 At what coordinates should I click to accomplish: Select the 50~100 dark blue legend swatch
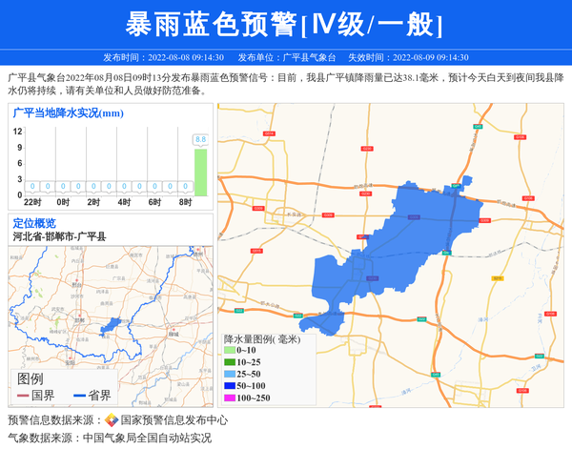click(x=230, y=386)
